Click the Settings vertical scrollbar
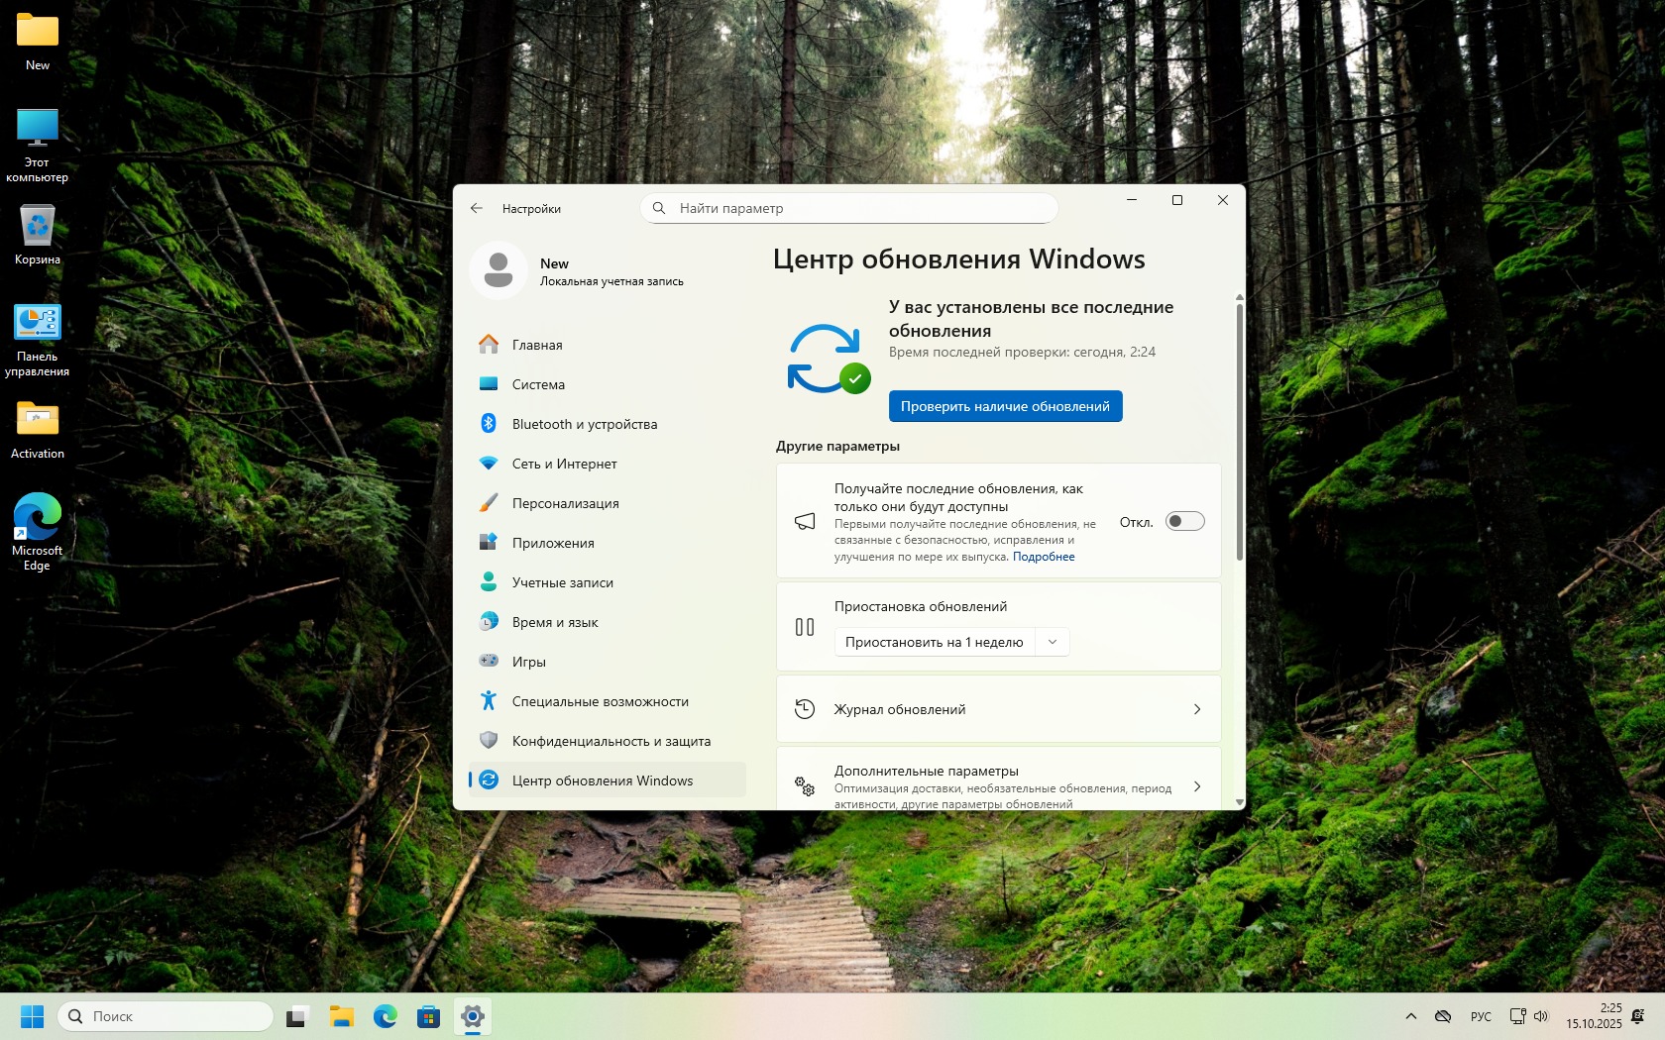Viewport: 1665px width, 1040px height. (1239, 436)
